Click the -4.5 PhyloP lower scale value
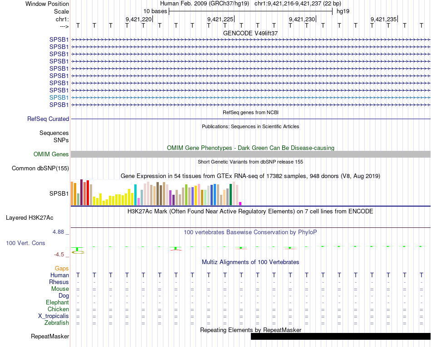Viewport: 431px width, 347px height. (x=59, y=255)
